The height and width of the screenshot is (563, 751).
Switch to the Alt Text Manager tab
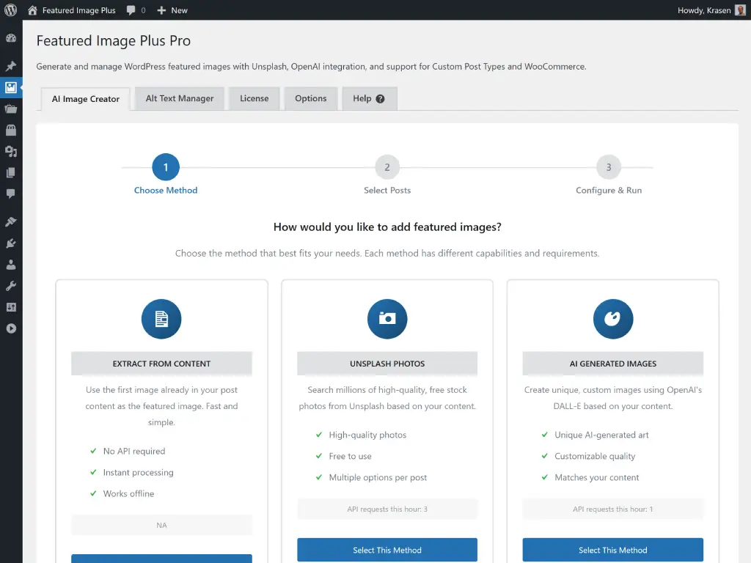[179, 97]
